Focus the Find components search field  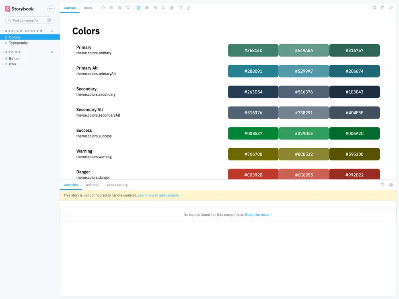[x=28, y=20]
